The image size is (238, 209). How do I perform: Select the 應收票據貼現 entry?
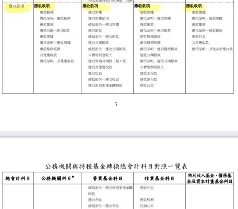(x=100, y=18)
